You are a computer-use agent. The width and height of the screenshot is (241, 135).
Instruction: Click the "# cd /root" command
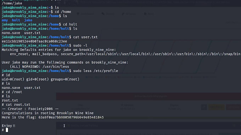[12, 92]
